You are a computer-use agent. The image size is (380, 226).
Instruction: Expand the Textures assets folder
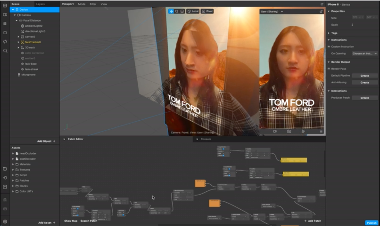[x=13, y=169]
